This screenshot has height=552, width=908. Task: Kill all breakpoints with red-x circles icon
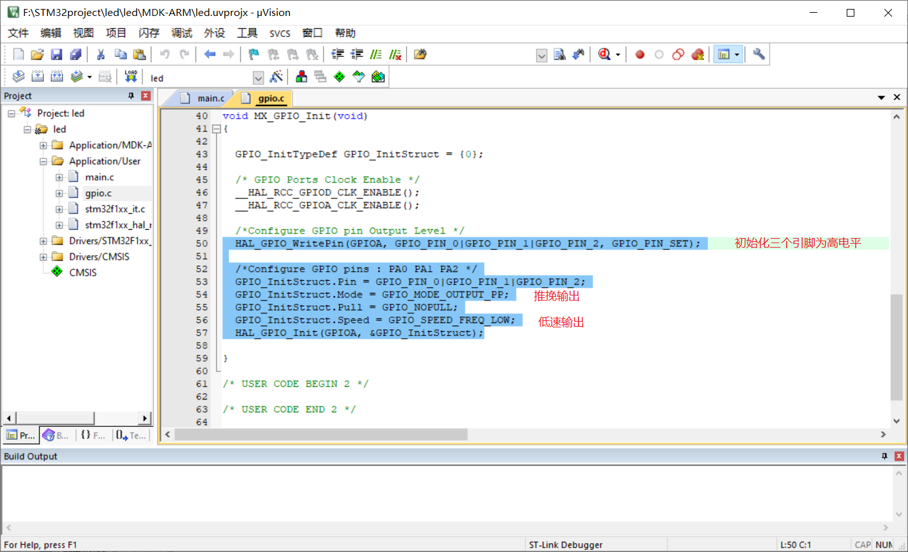697,55
